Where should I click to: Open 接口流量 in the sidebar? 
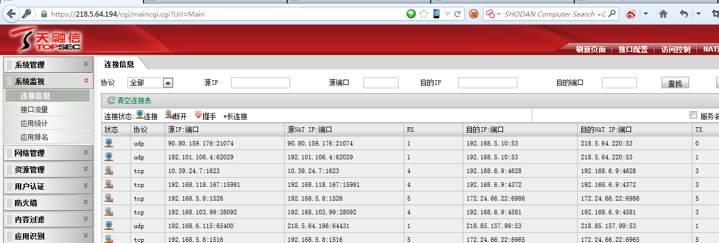click(34, 109)
